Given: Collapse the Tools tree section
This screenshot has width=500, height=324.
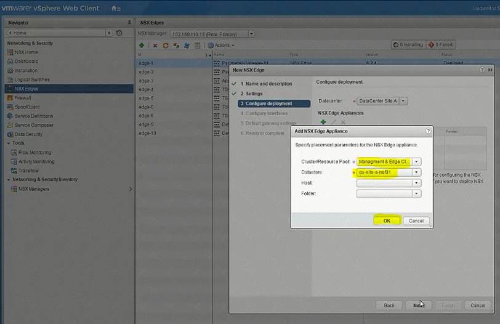Looking at the screenshot, I should point(9,144).
